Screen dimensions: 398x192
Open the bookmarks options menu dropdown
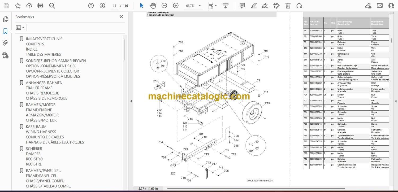20,28
